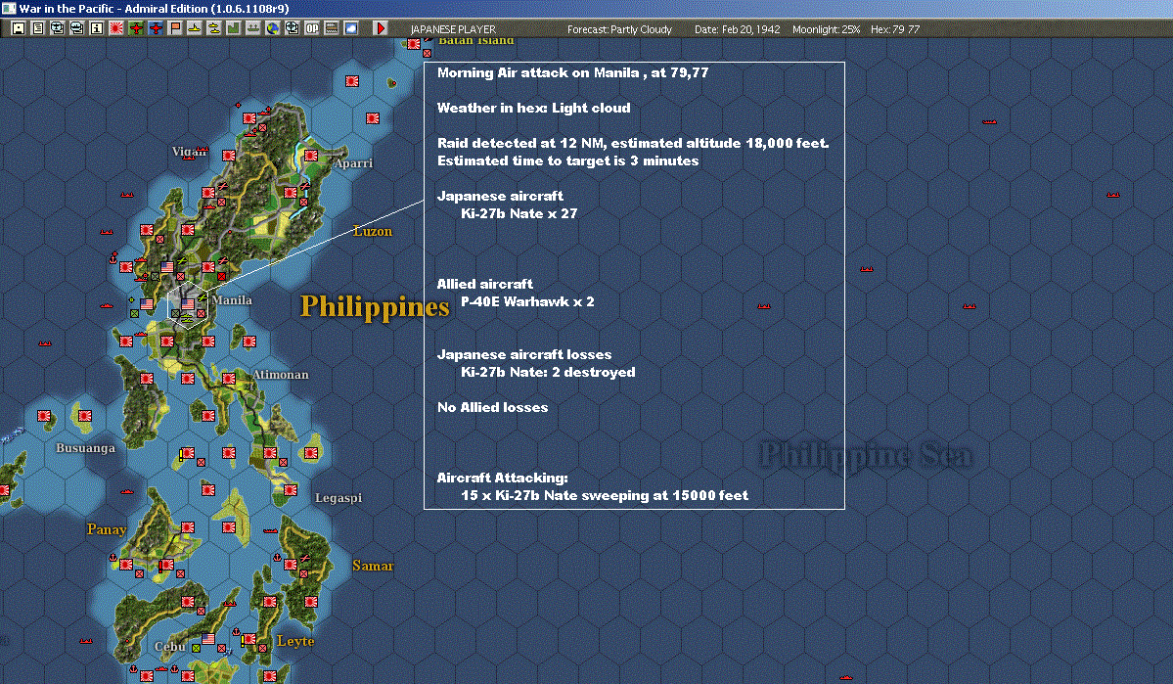
Task: Click the "No Allied losses" line
Action: pyautogui.click(x=492, y=407)
